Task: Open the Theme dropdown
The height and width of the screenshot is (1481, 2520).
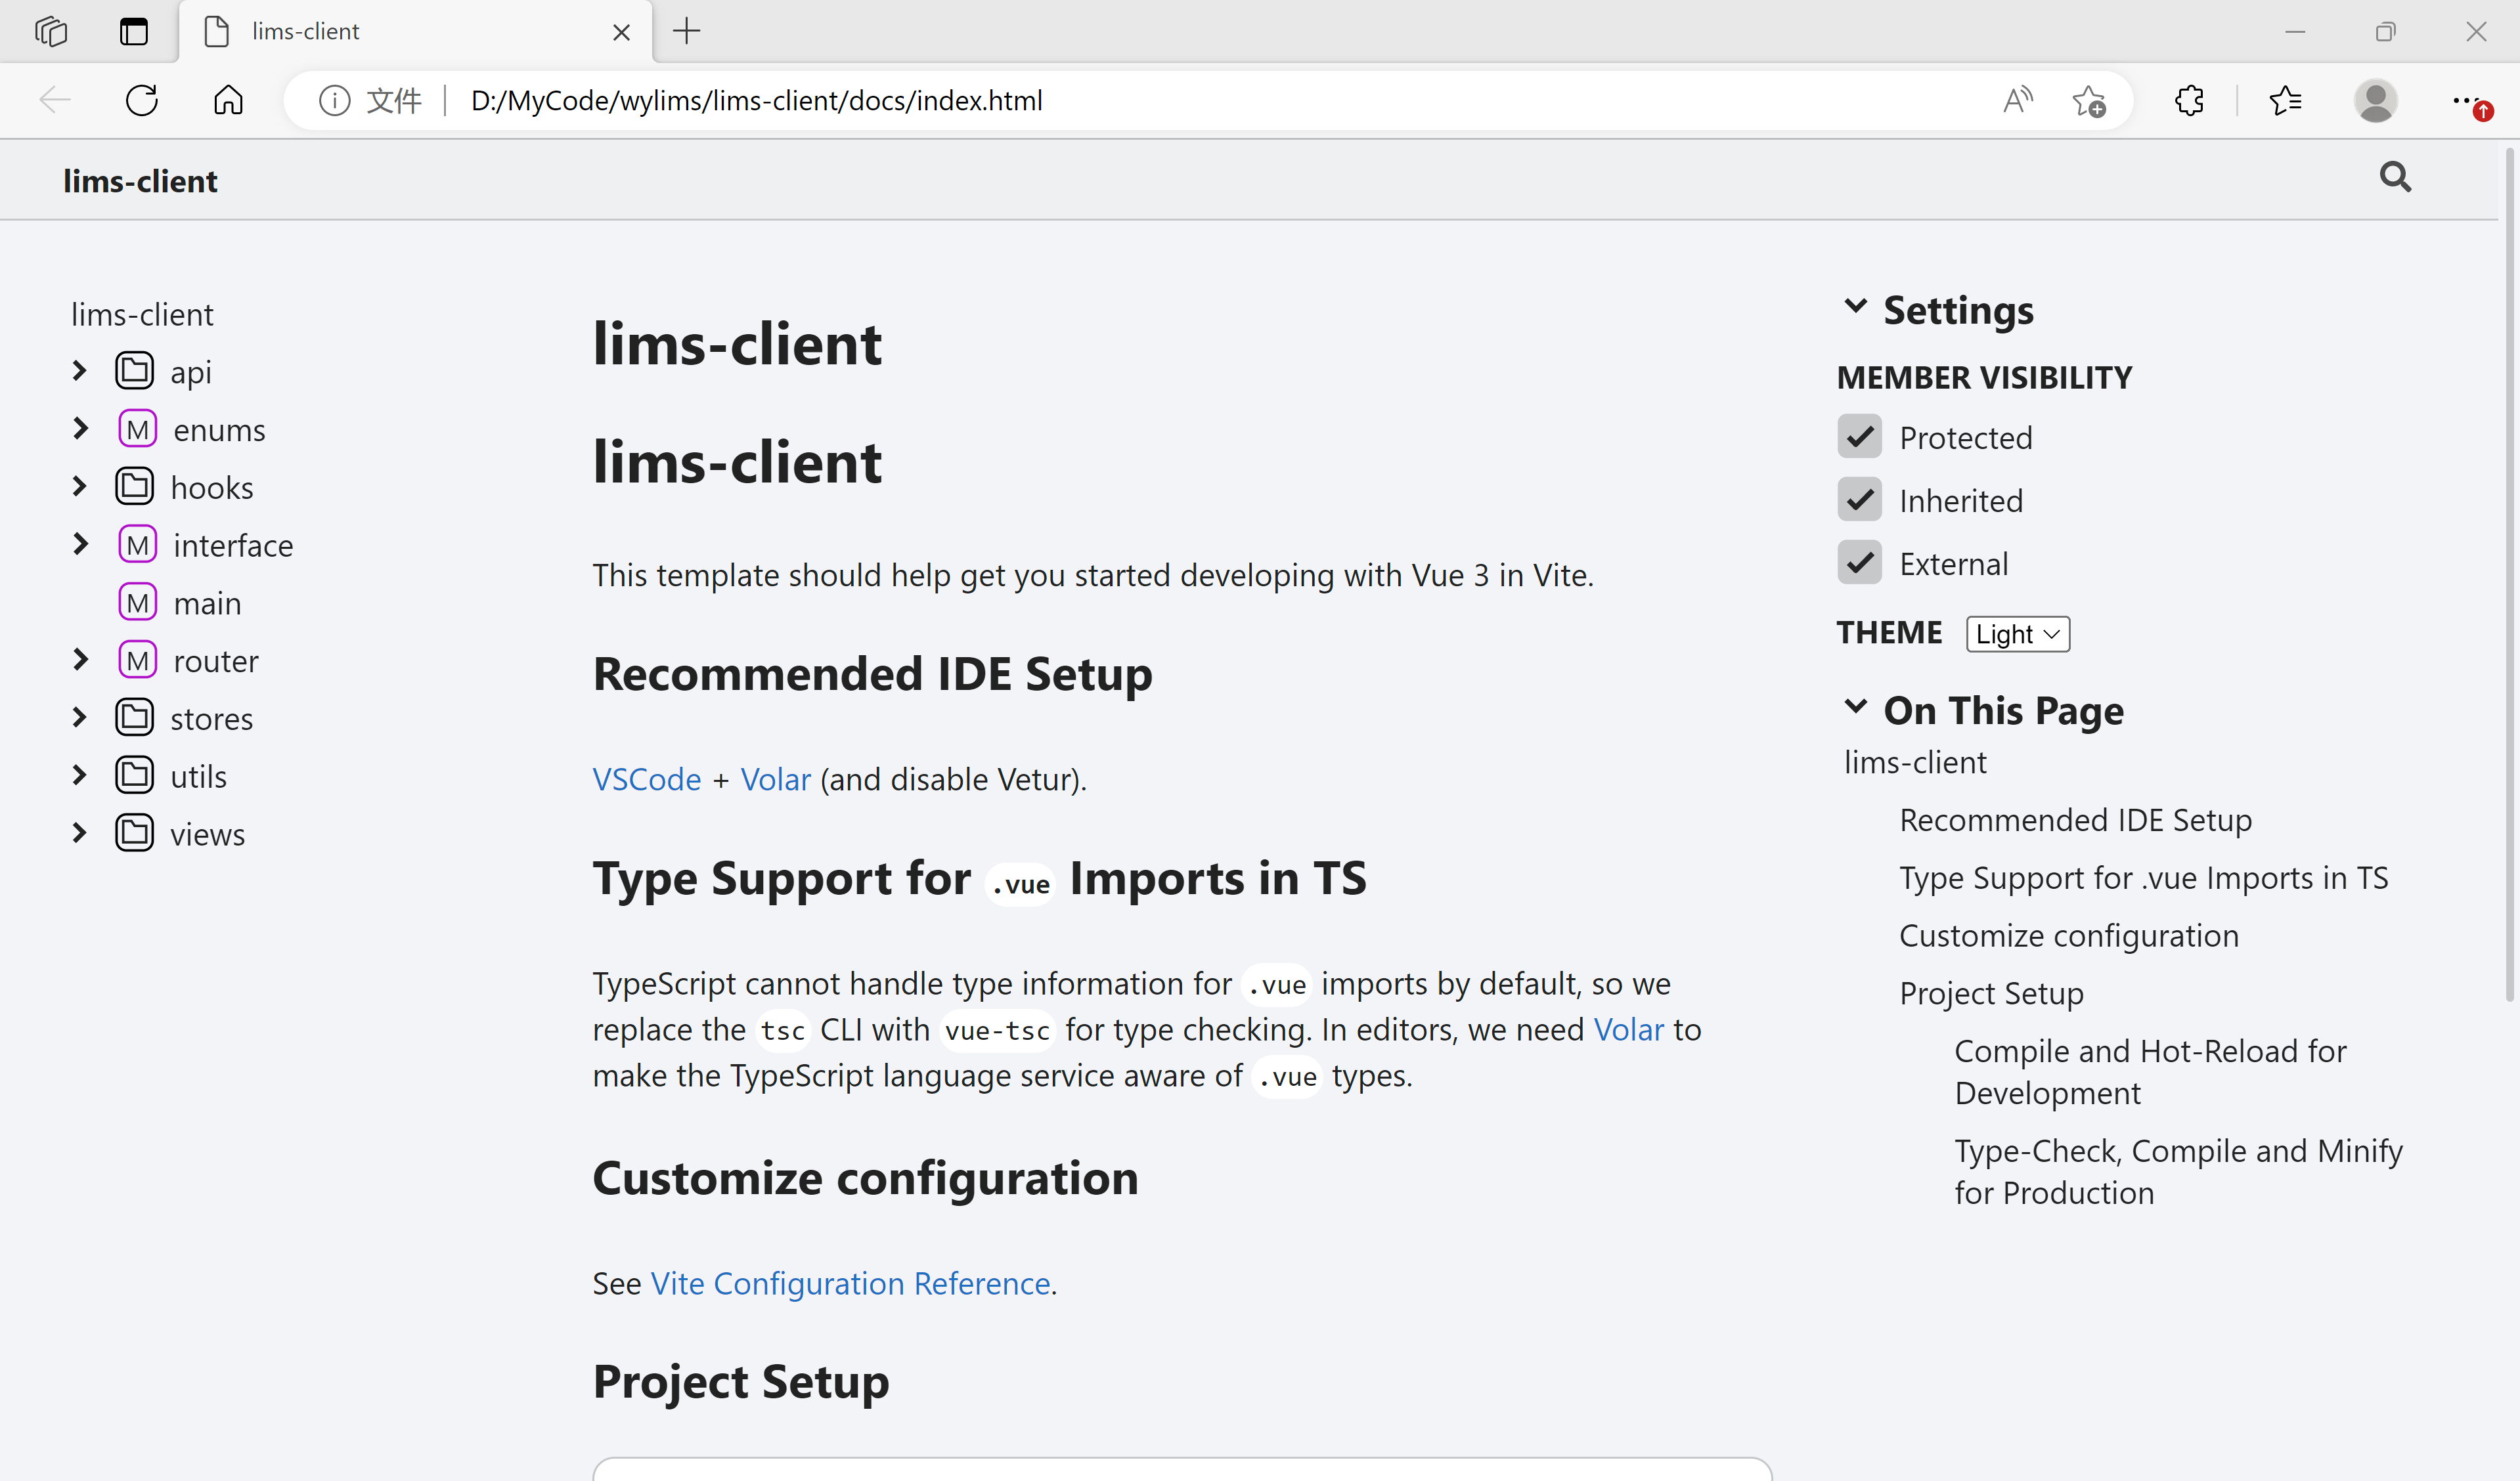Action: coord(2016,633)
